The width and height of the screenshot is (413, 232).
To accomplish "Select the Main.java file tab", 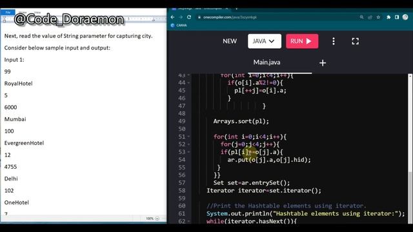I will [267, 63].
